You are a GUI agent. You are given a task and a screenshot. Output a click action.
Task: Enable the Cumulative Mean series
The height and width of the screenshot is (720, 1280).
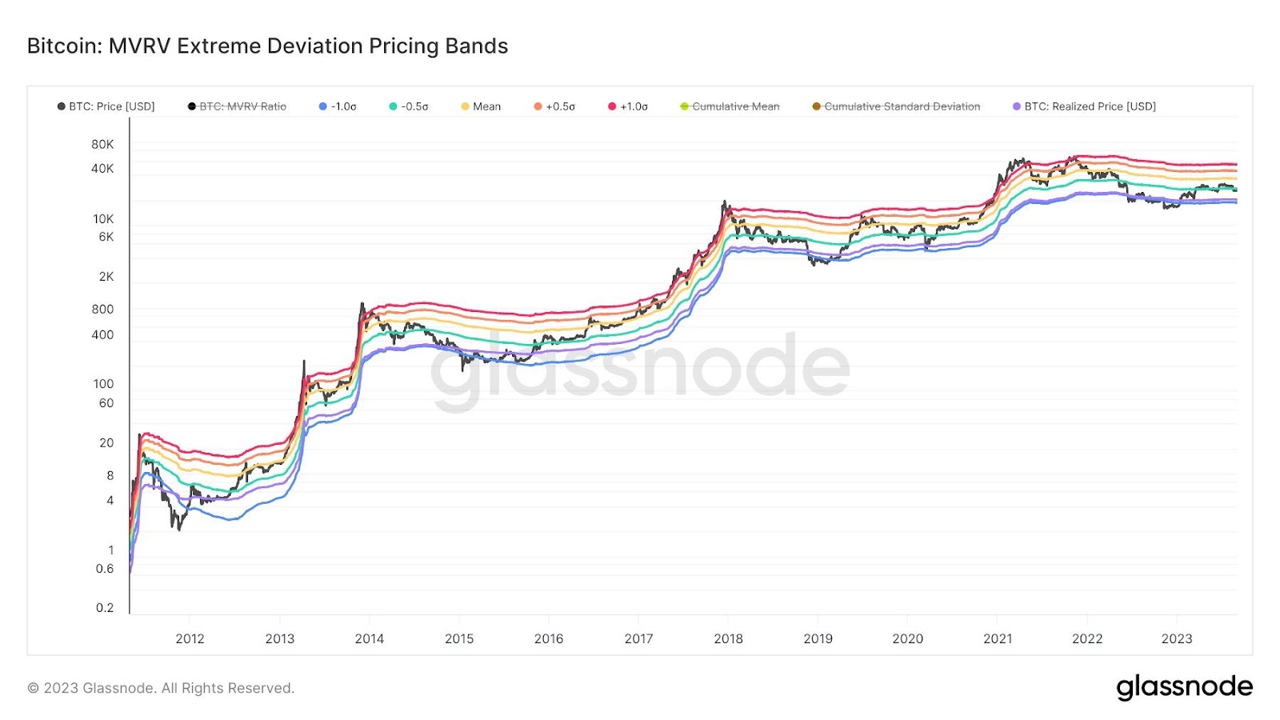point(730,106)
